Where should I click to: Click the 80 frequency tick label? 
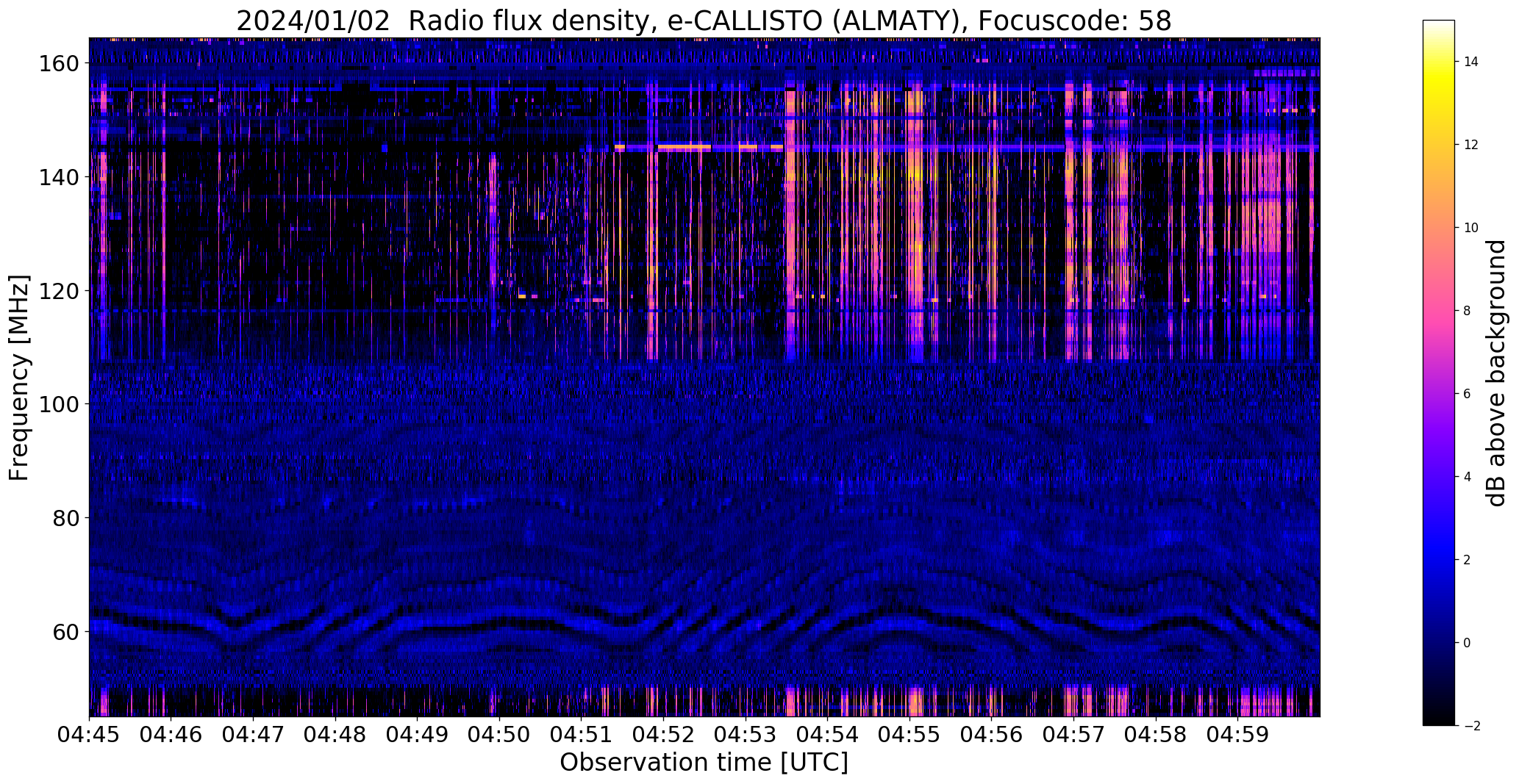65,518
